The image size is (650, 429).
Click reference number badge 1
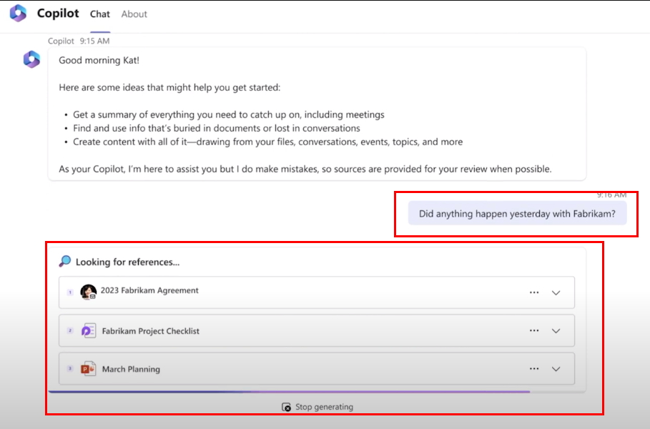[70, 292]
